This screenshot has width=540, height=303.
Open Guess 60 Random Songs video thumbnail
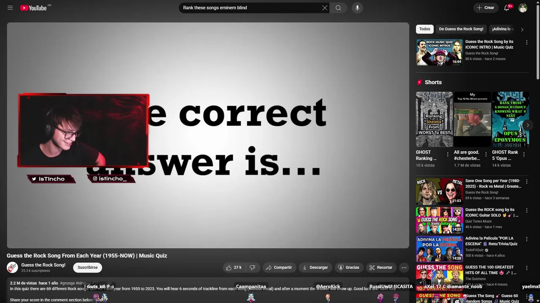439,298
